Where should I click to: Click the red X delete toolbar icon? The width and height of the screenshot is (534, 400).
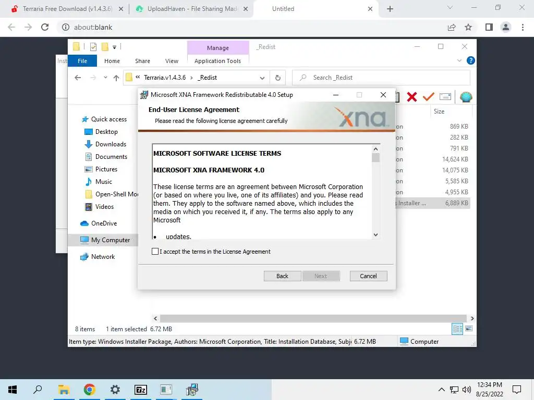[x=412, y=97]
